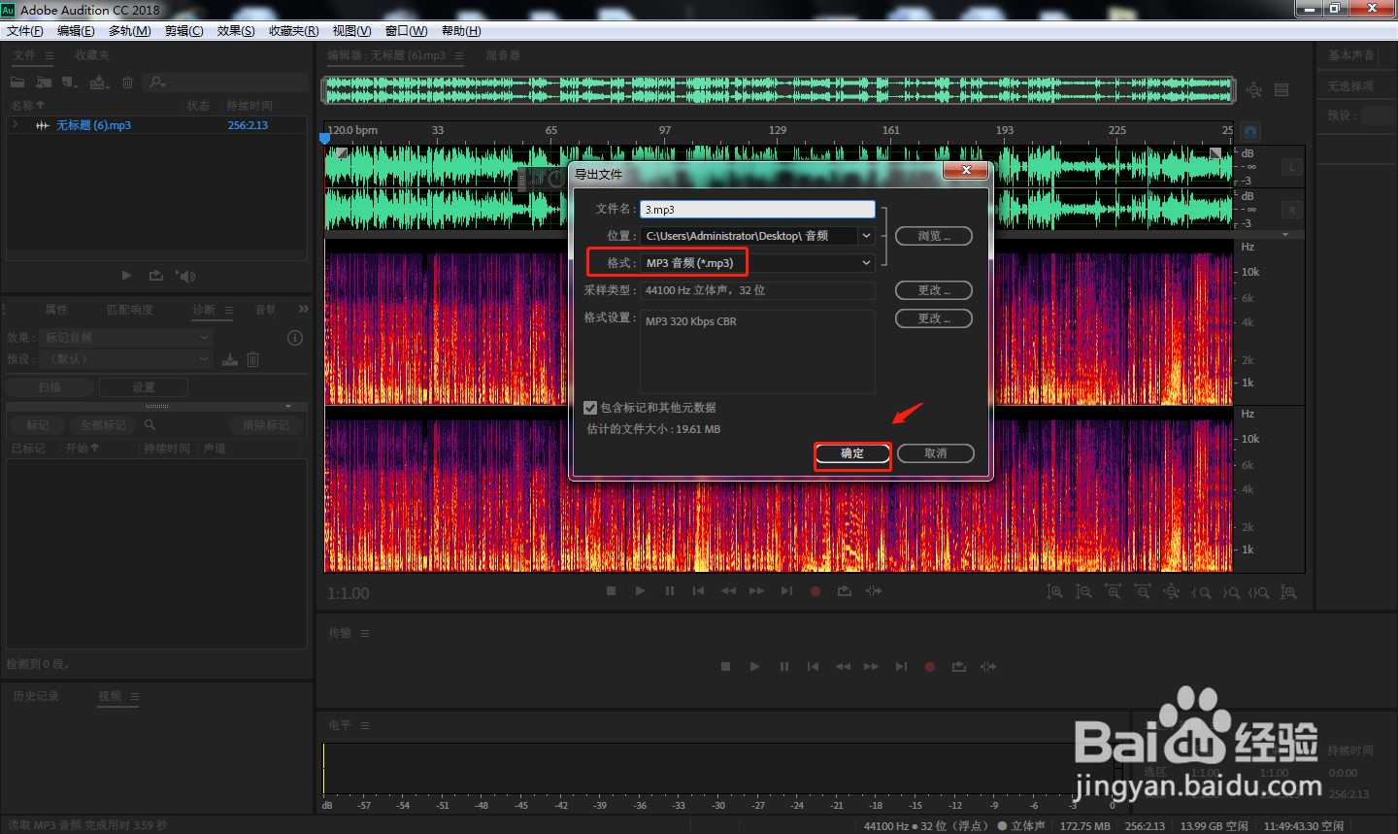The width and height of the screenshot is (1398, 834).
Task: Click the info icon in the Diagnostics panel
Action: [295, 338]
